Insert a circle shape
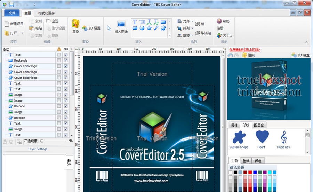Image resolution: width=313 pixels, height=192 pixels. tap(142, 28)
